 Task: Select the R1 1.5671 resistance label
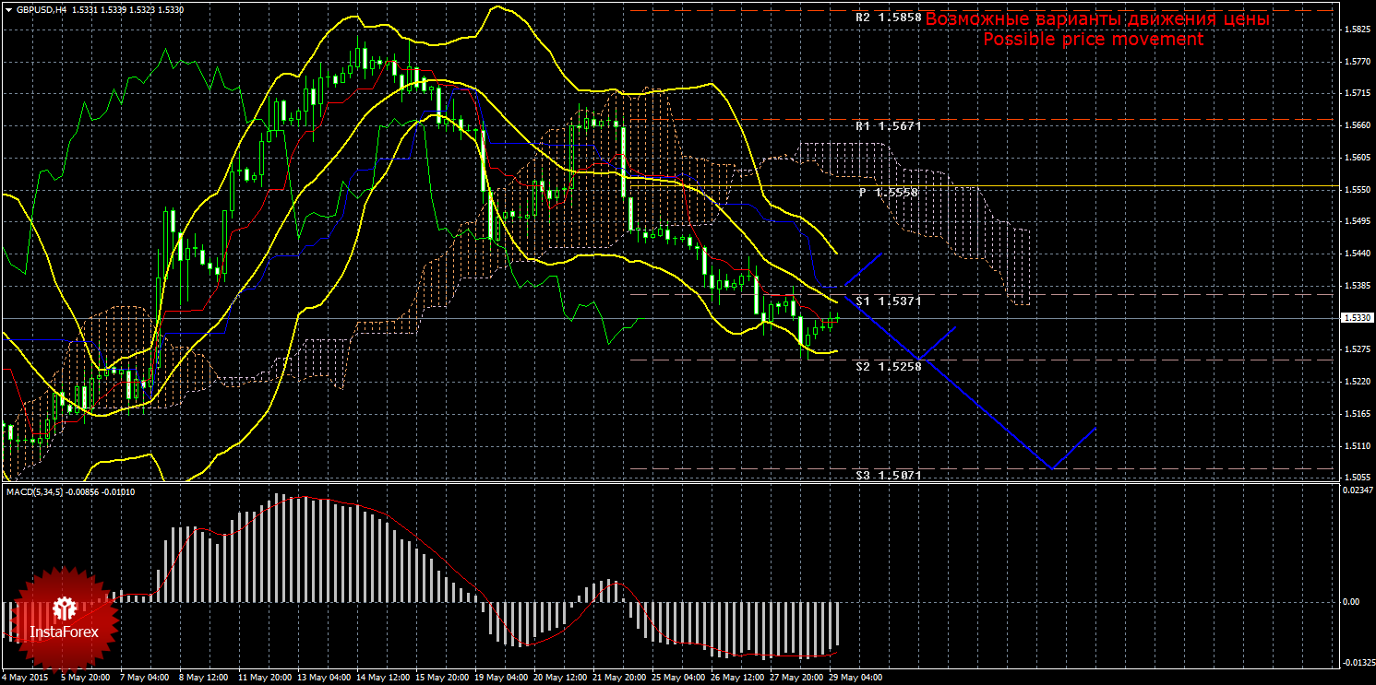888,125
